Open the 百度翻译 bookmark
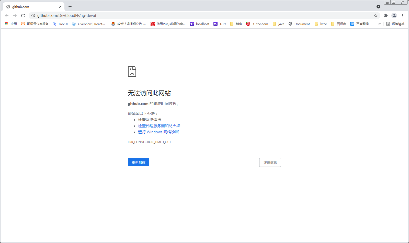The height and width of the screenshot is (243, 409). (359, 24)
